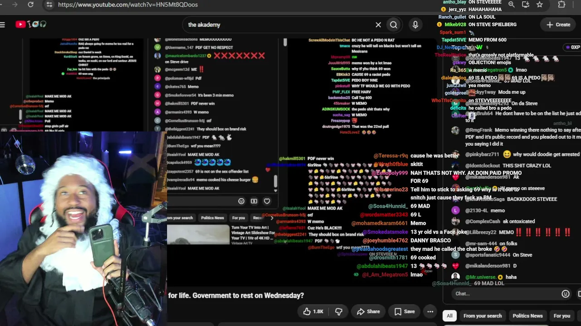Save the video to a playlist
The height and width of the screenshot is (326, 581).
click(x=404, y=312)
